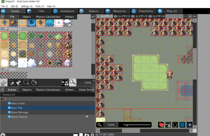210x136 pixels.
Task: Switch to the upper Object tab
Action: click(x=27, y=17)
